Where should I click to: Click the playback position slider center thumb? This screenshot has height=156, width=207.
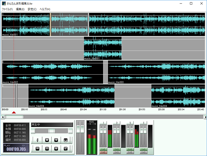click(x=52, y=131)
